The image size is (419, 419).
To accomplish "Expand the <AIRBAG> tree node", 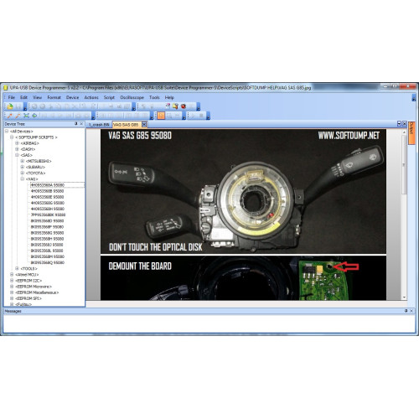I will pos(17,143).
